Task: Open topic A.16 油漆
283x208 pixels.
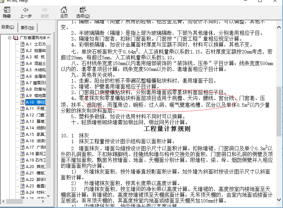Action: [36, 141]
